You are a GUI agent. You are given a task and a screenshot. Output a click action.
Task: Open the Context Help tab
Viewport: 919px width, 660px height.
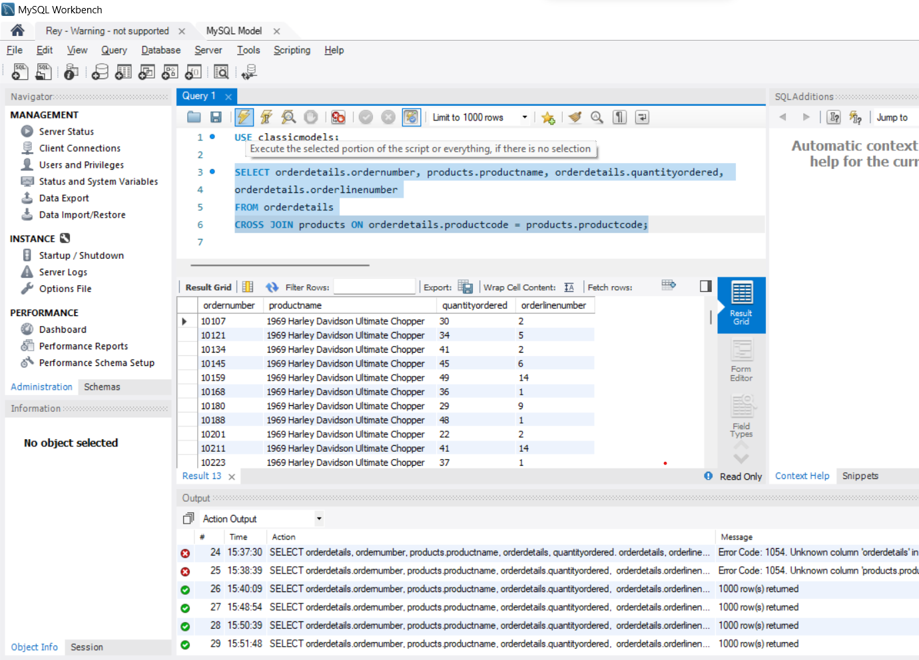coord(802,476)
